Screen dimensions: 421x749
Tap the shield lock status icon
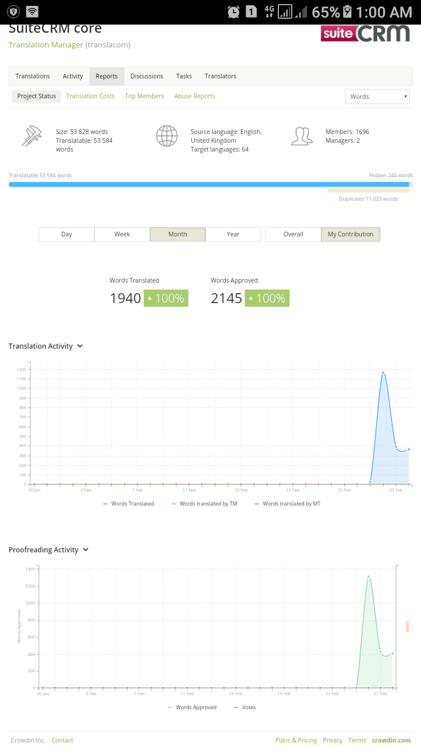(13, 12)
